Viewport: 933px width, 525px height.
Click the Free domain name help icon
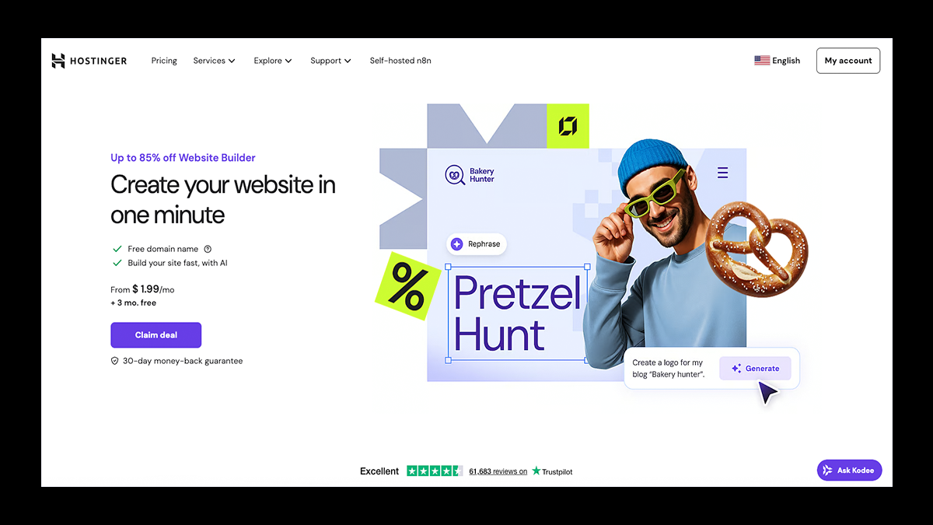[x=208, y=249]
